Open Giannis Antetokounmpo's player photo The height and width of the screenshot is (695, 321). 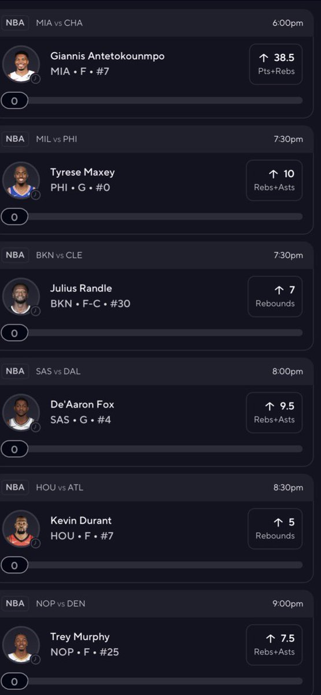tap(21, 64)
